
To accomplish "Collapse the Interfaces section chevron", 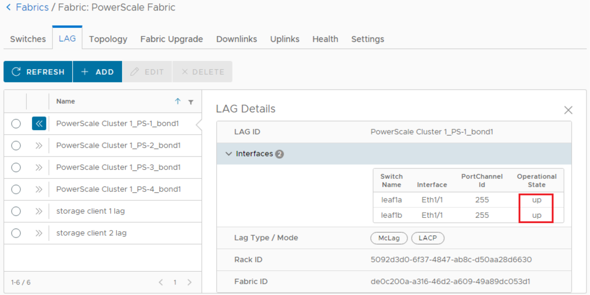I will (x=228, y=154).
